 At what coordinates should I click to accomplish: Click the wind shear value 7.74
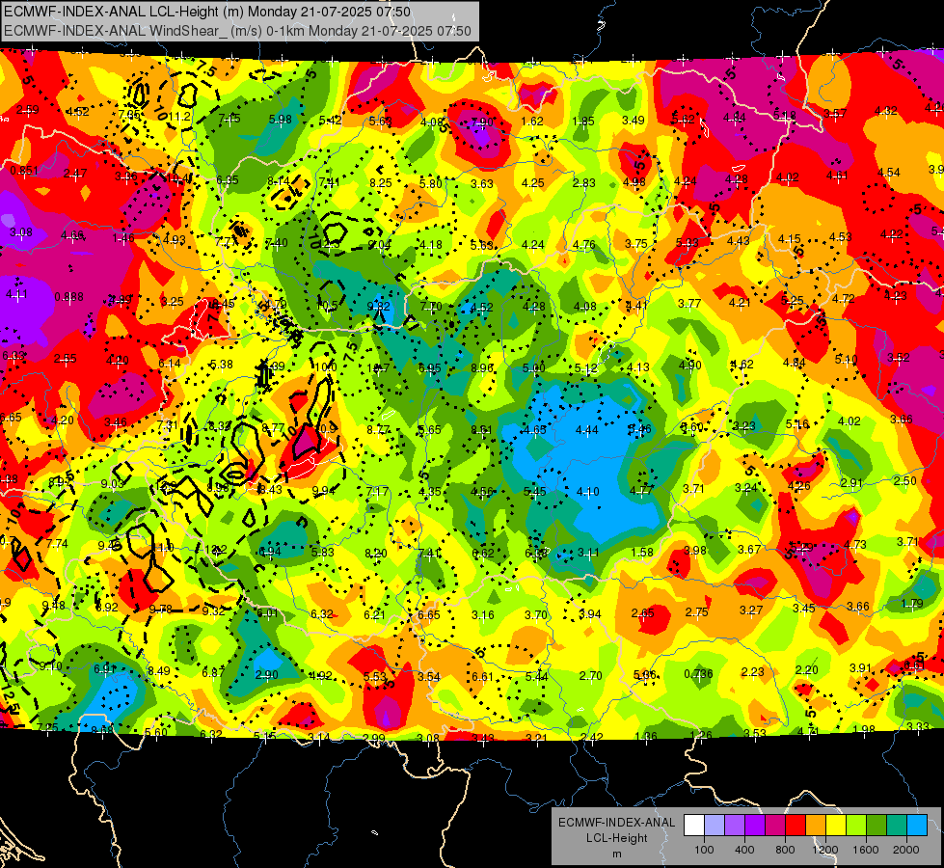click(57, 544)
